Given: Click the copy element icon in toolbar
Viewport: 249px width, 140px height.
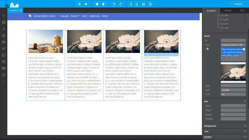Looking at the screenshot, I should pos(97,4).
